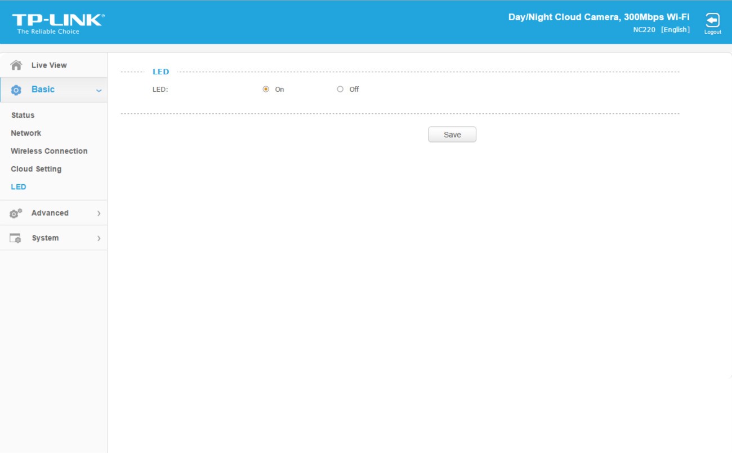Open the Status page
Image resolution: width=732 pixels, height=453 pixels.
coord(23,115)
